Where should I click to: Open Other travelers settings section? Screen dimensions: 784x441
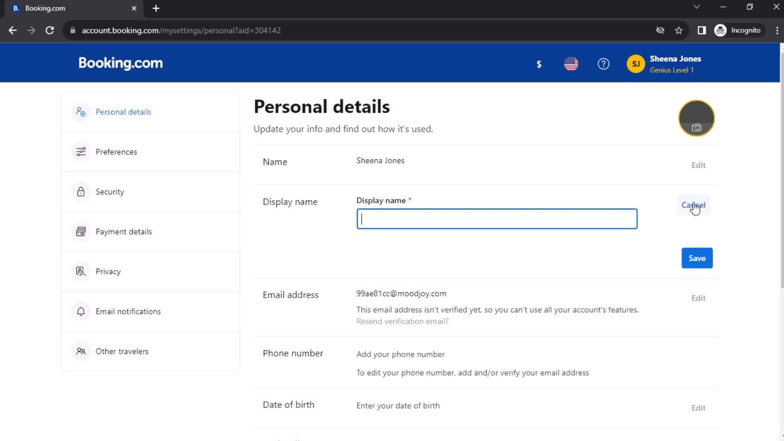click(x=122, y=351)
